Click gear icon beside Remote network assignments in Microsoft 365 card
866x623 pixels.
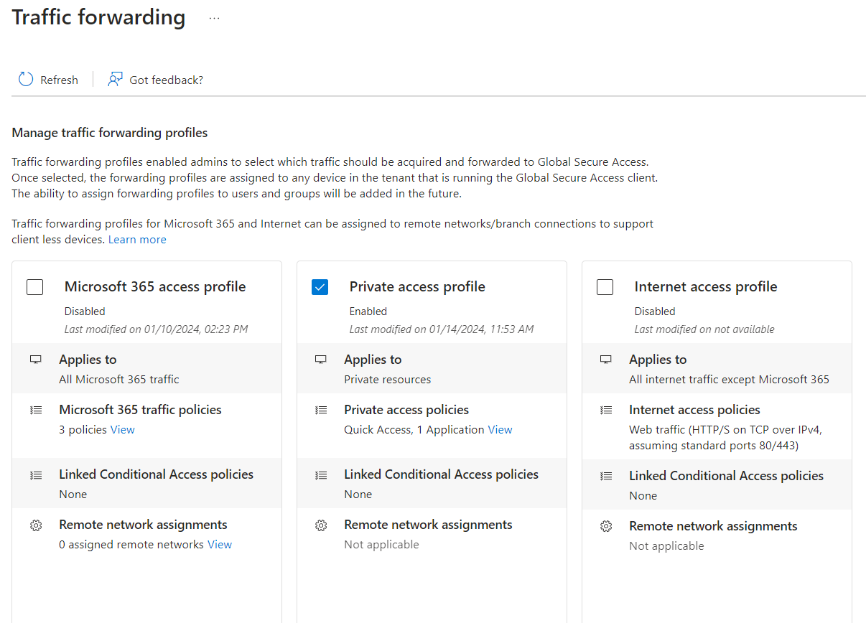pos(36,525)
